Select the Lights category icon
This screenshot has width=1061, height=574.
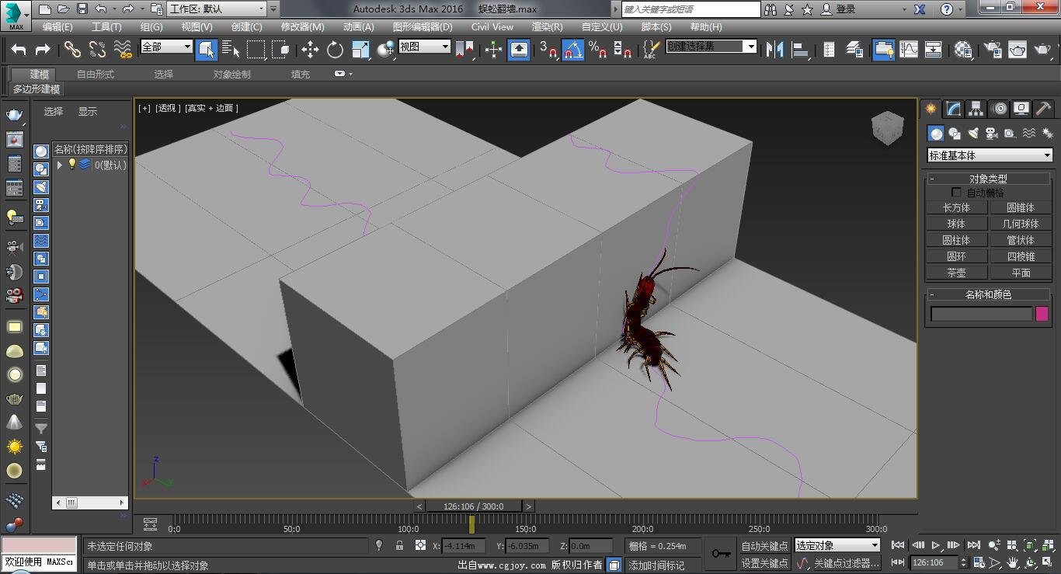973,134
